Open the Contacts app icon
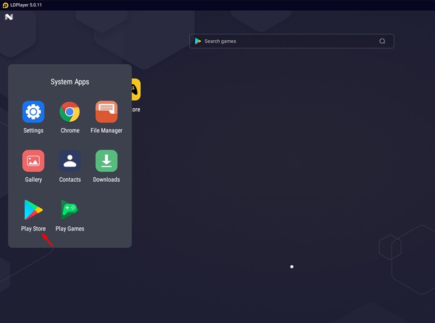 (70, 161)
